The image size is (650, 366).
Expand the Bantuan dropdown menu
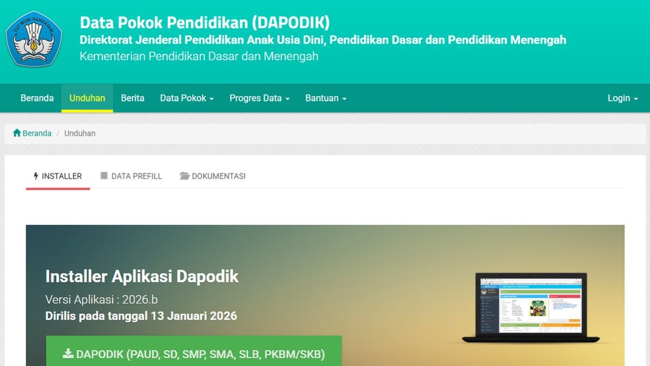coord(326,98)
